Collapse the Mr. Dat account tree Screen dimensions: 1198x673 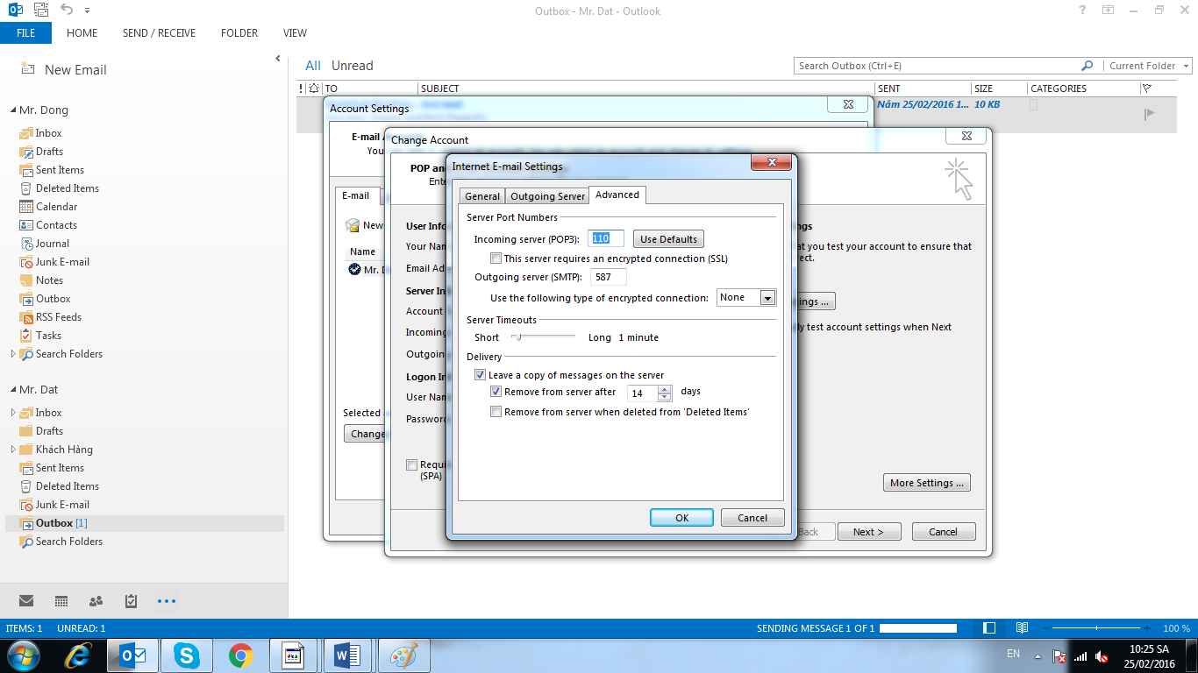(x=13, y=390)
